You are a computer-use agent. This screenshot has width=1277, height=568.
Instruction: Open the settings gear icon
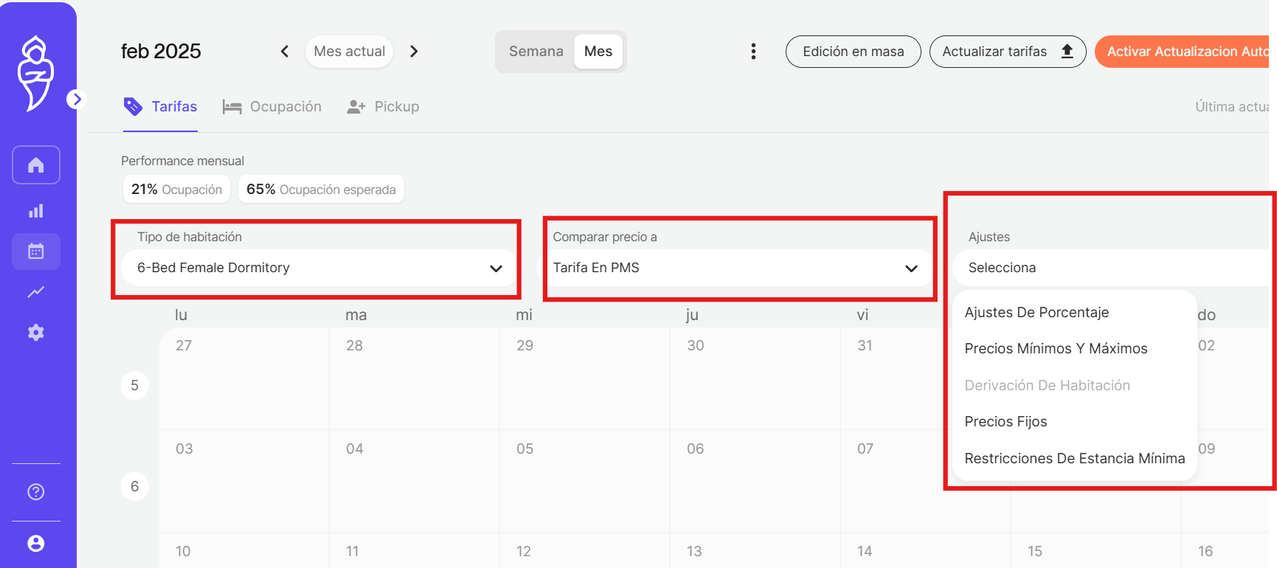point(36,333)
